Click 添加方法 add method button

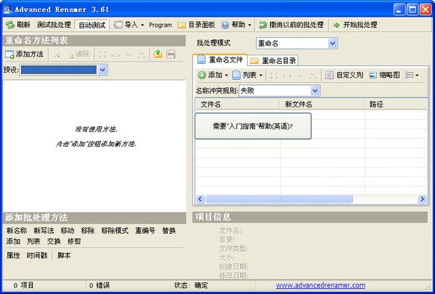[25, 54]
